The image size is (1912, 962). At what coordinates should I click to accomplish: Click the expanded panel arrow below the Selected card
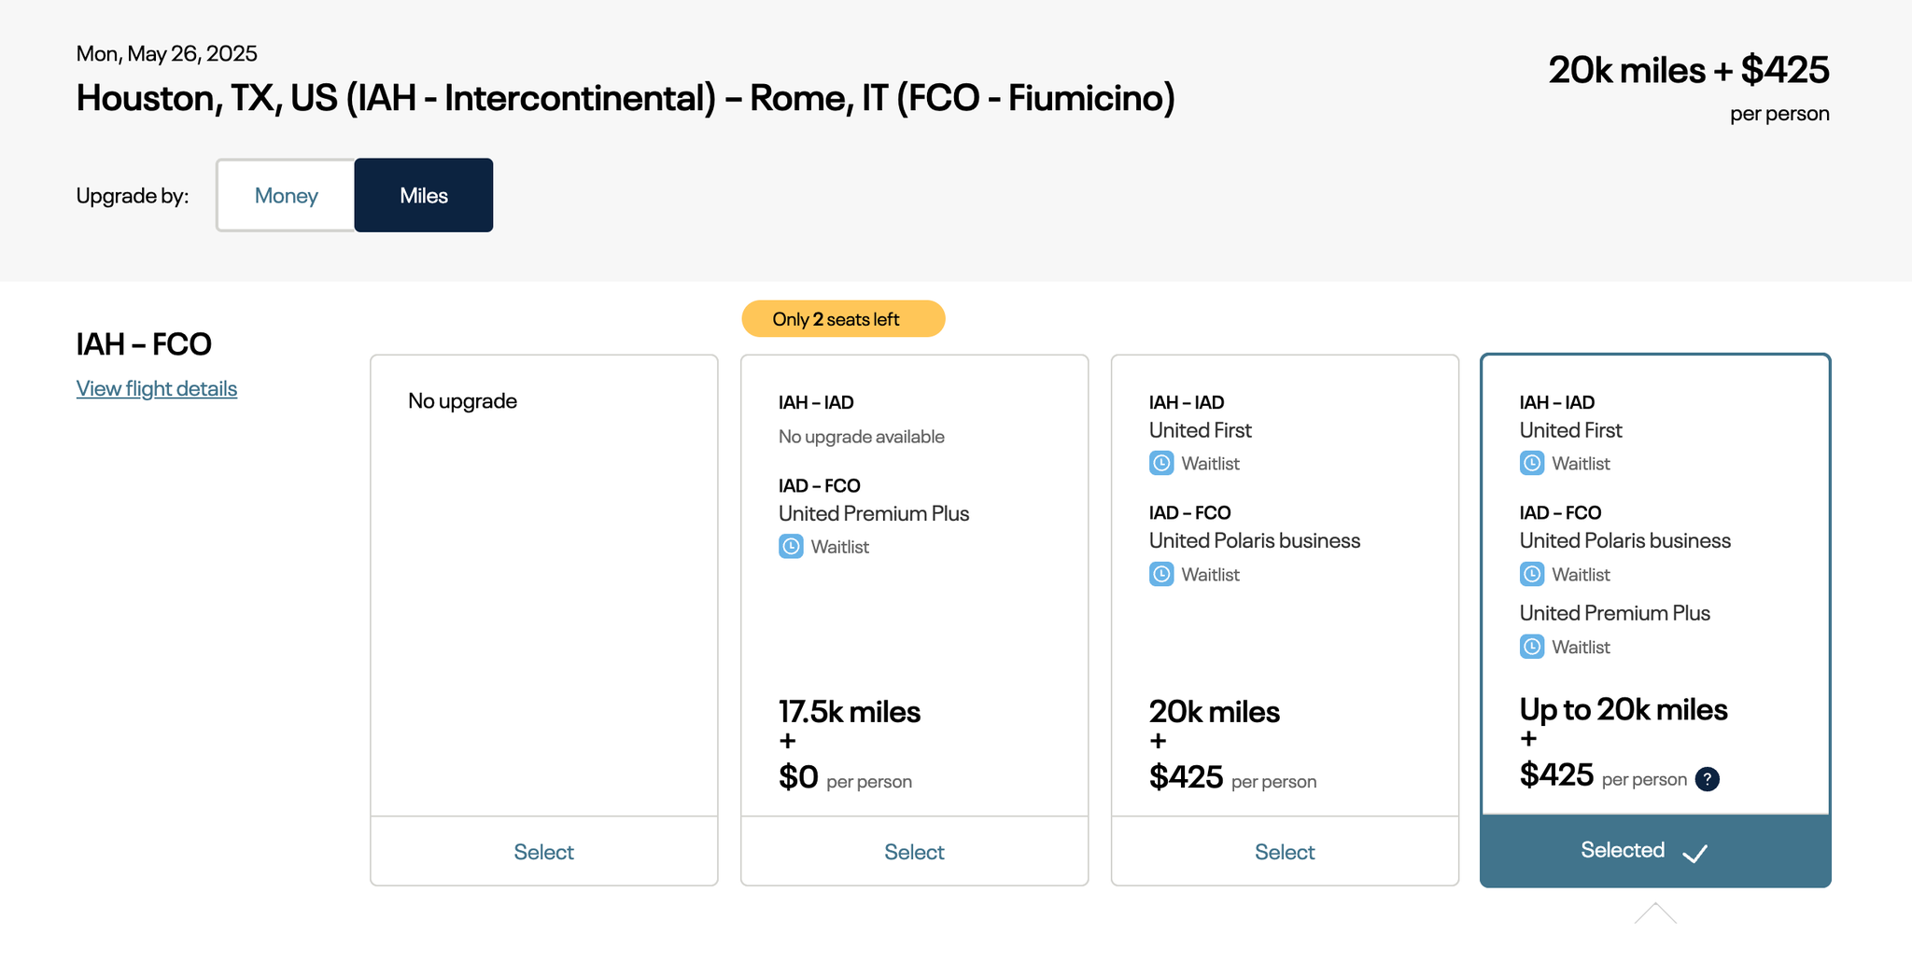1655,913
